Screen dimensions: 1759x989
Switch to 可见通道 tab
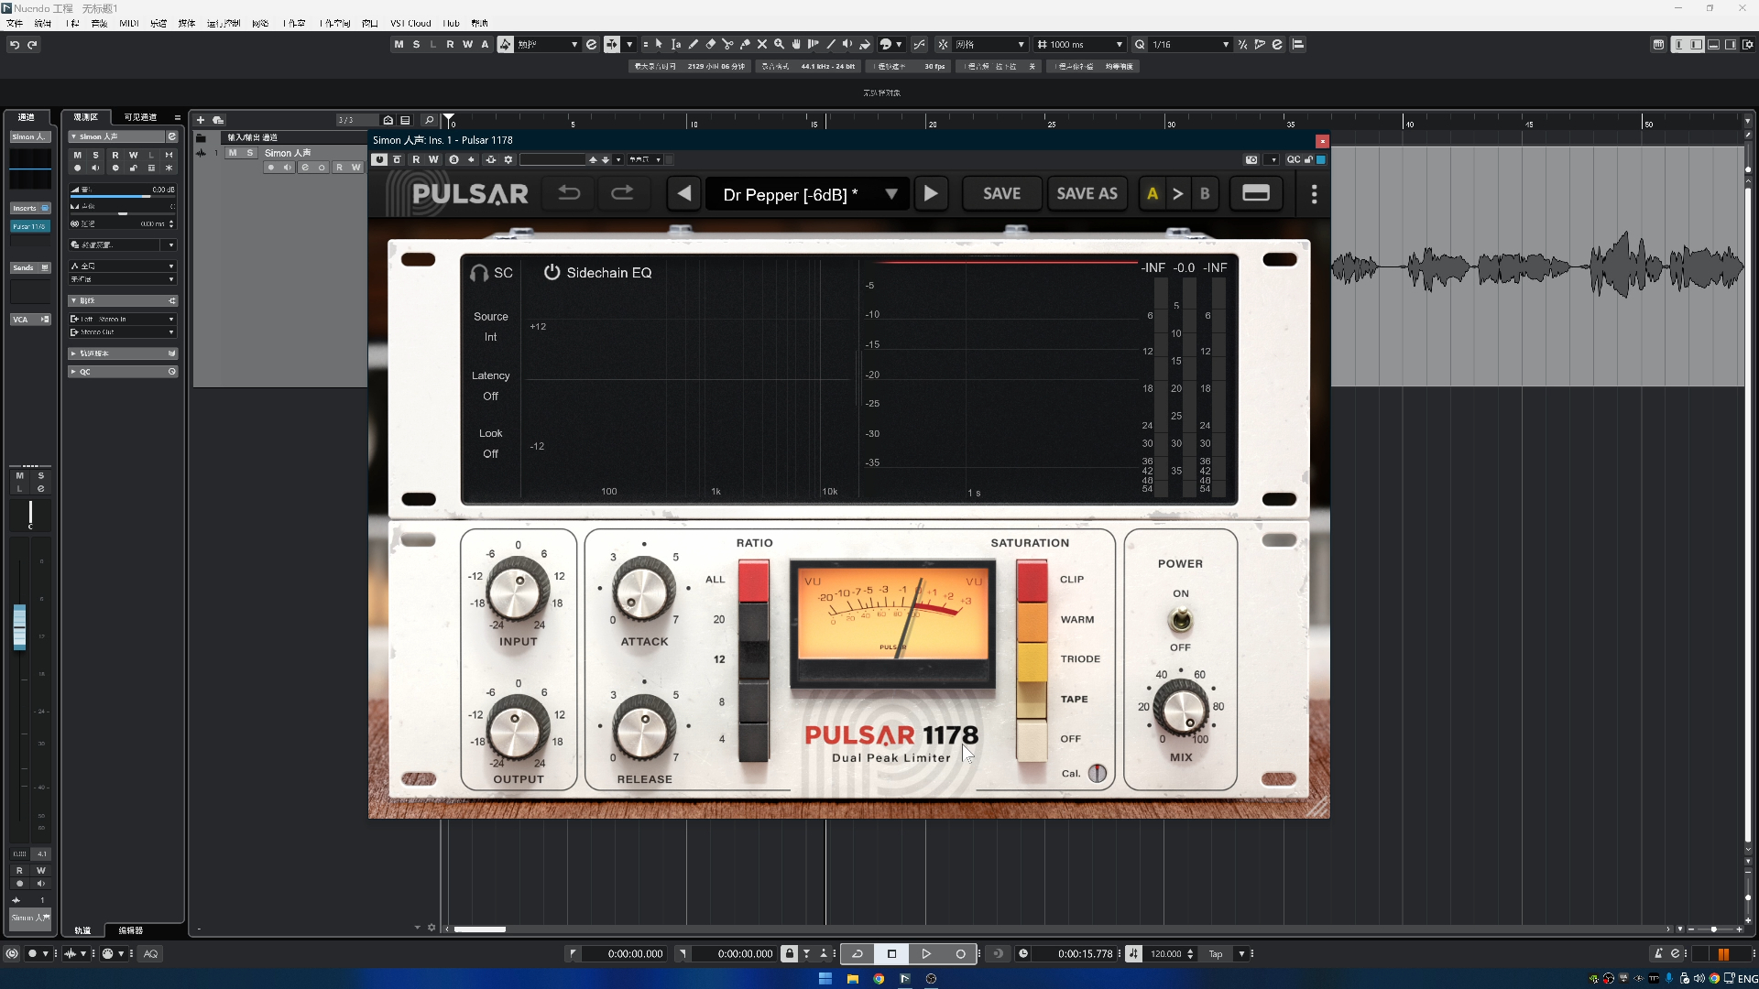140,117
